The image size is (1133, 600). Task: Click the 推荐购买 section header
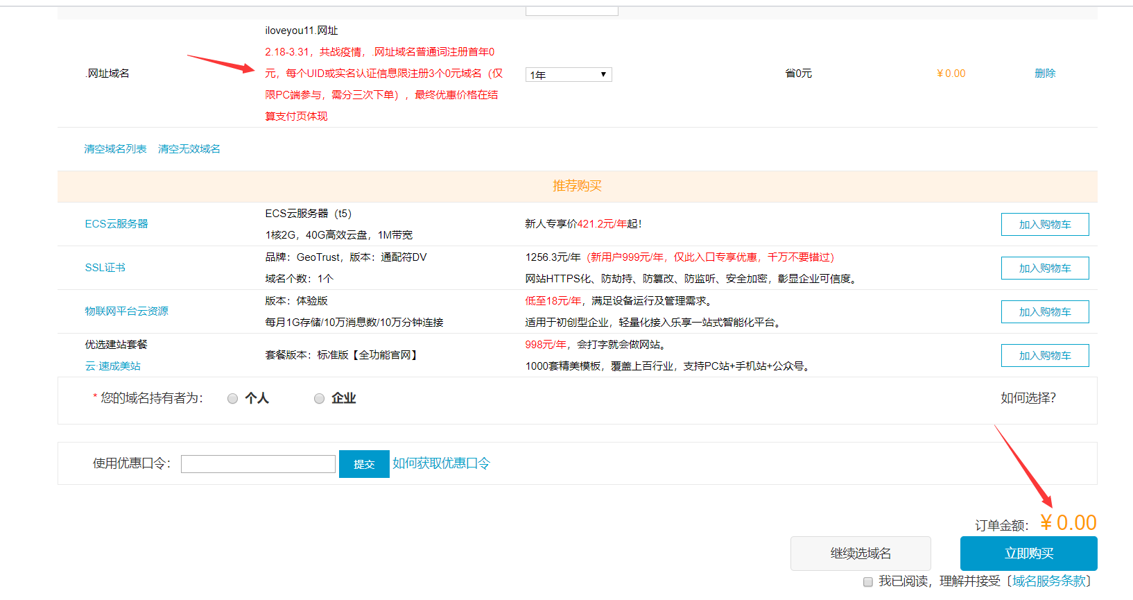577,186
